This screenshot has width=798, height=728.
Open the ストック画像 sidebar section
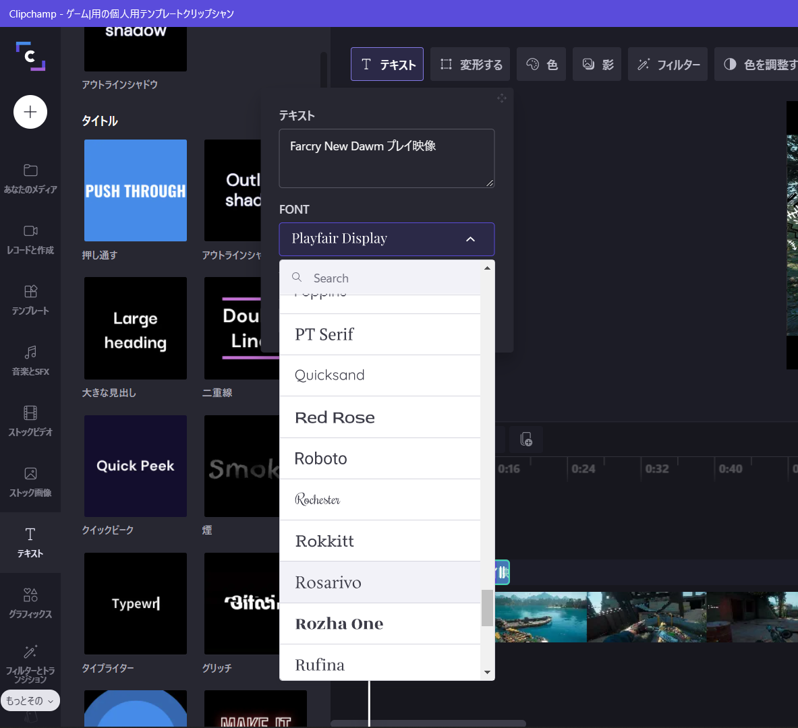click(x=30, y=482)
